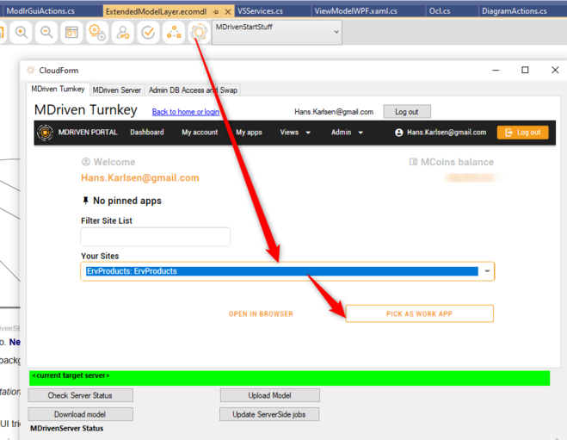567x440 pixels.
Task: Click the Filter Site List input field
Action: (x=155, y=237)
